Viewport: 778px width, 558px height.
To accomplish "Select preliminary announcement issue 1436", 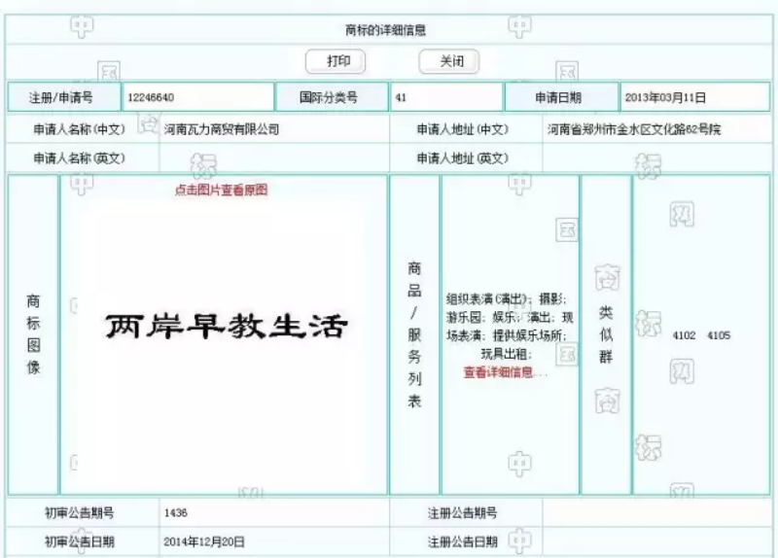I will [x=176, y=513].
